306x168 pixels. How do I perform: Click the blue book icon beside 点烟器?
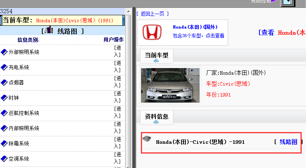click(x=4, y=83)
